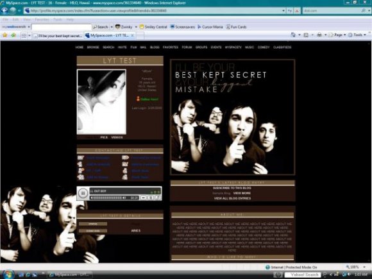The width and height of the screenshot is (372, 279).
Task: Click the taskbar Yahoo! Search field
Action: point(303,275)
